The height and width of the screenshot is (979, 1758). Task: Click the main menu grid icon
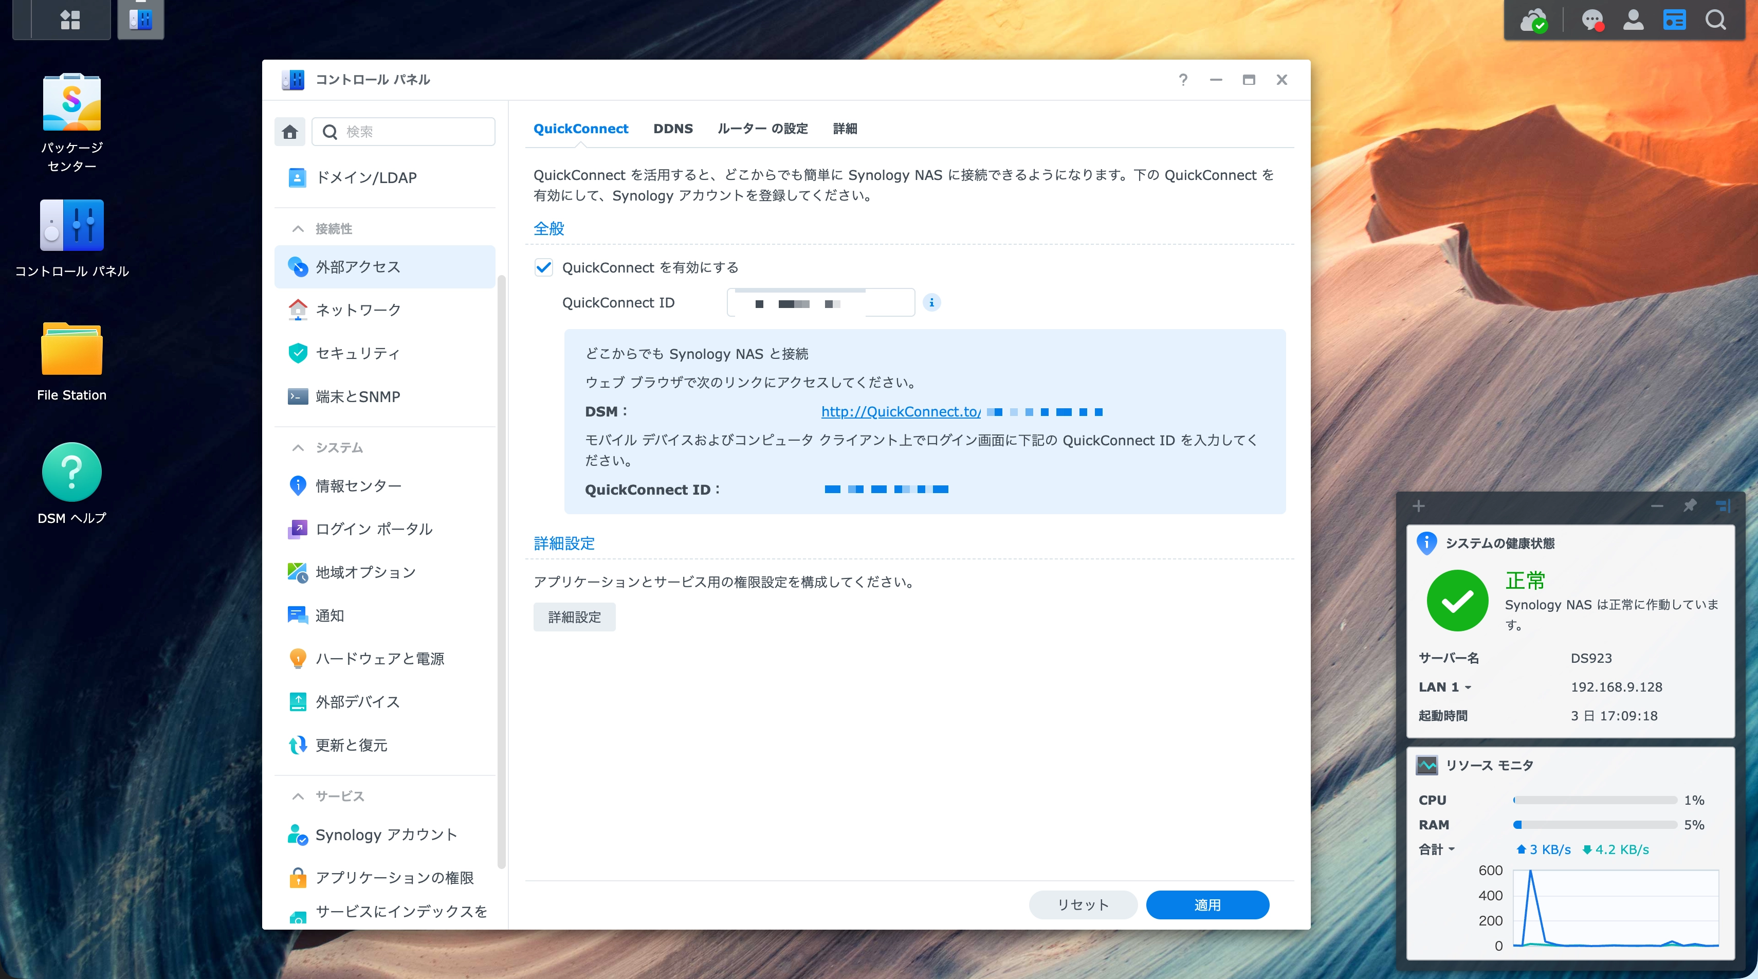(x=69, y=19)
